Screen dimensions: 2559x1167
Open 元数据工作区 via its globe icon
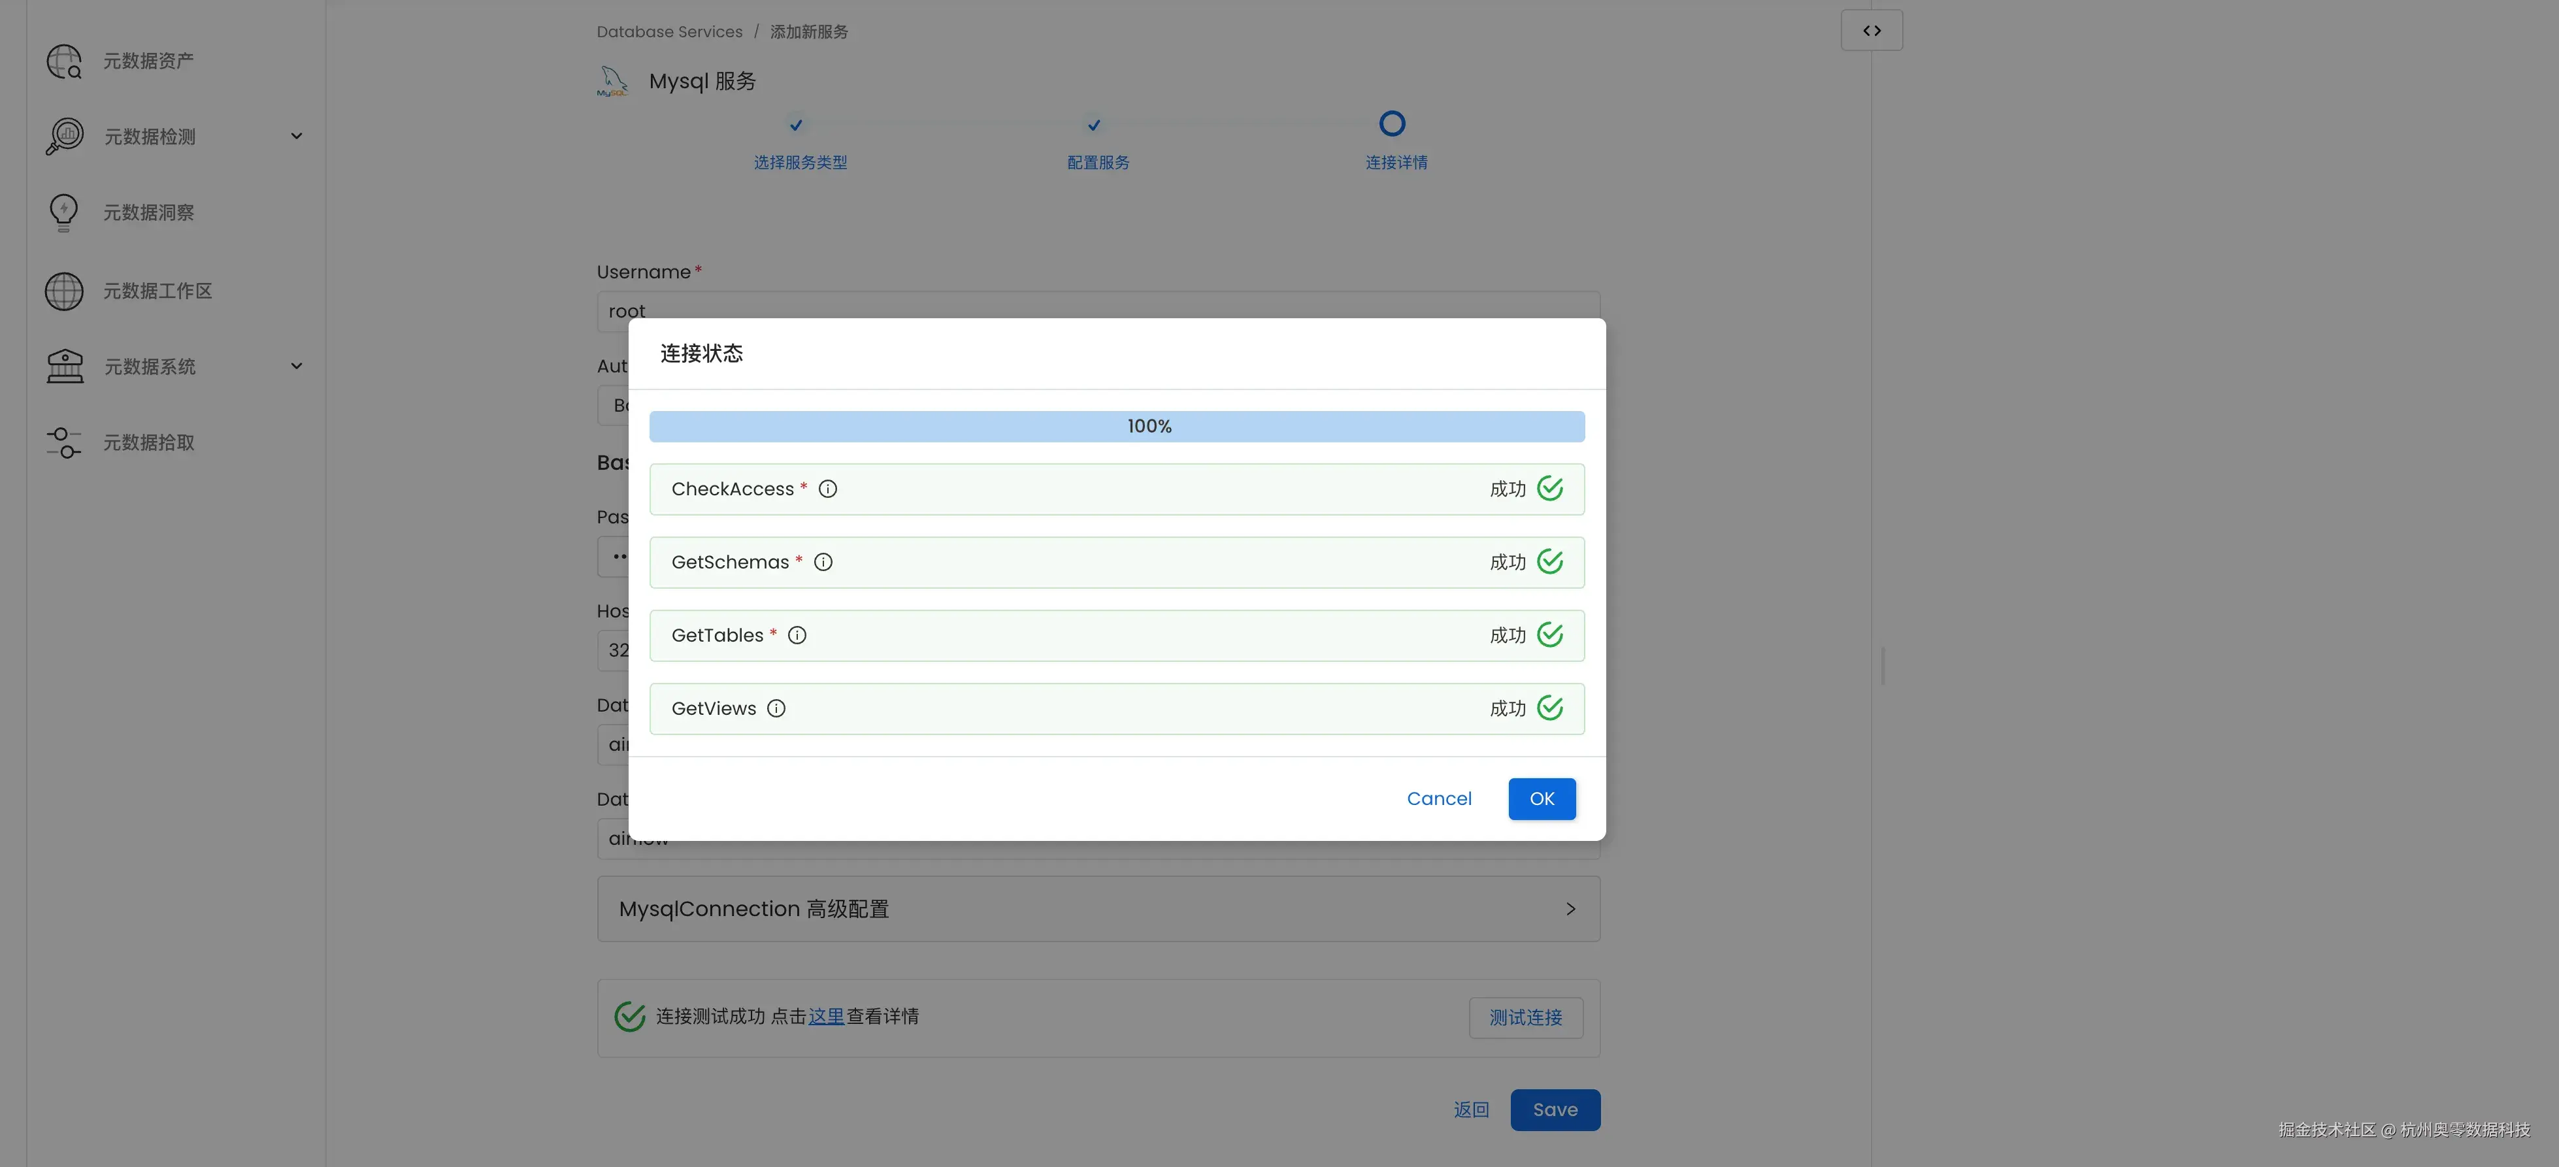65,291
